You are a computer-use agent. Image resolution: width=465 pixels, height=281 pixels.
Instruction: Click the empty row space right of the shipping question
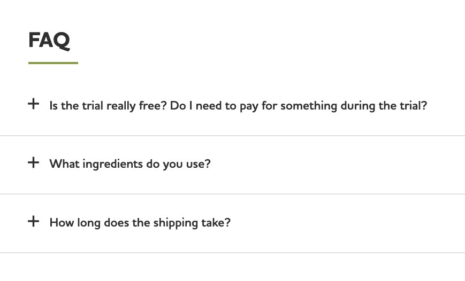point(348,223)
